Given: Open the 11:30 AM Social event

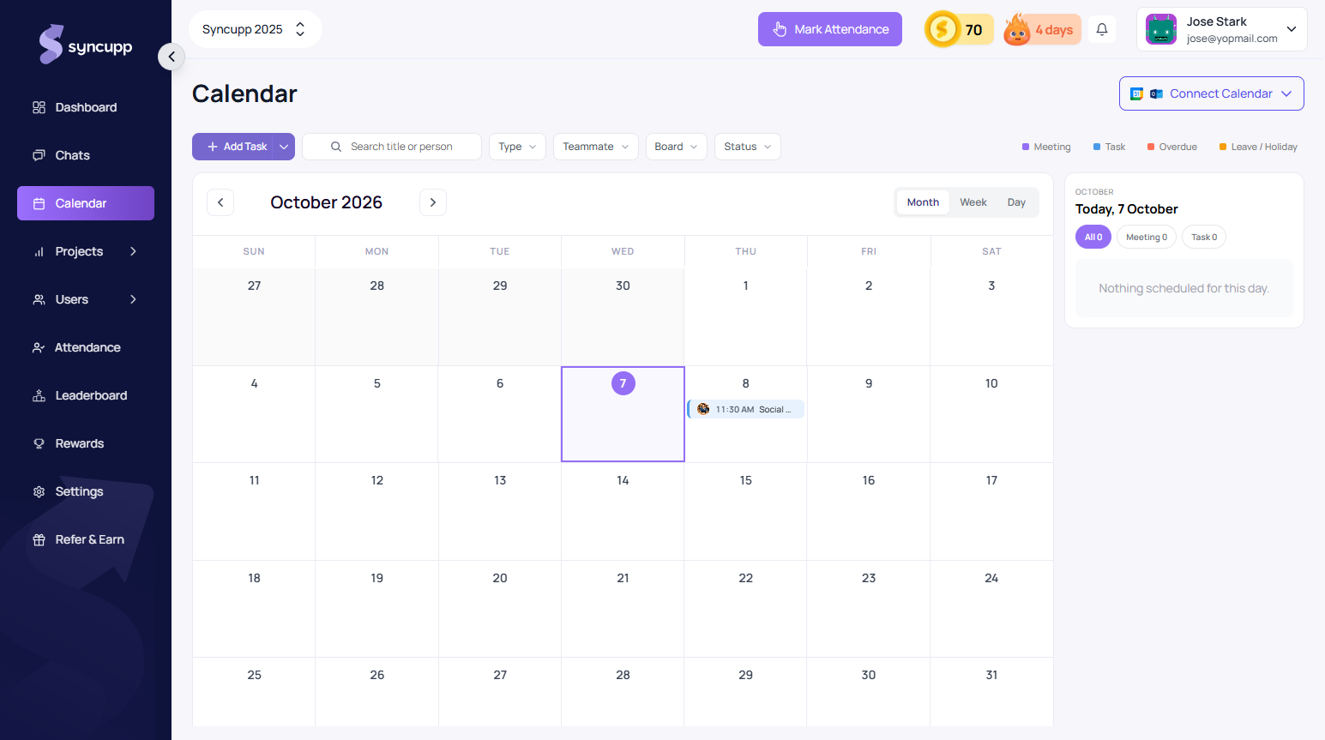Looking at the screenshot, I should pos(746,409).
